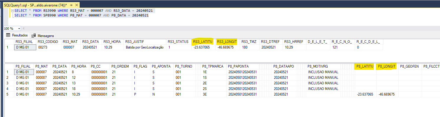
Task: Select the highlighted P8_LATITU column header
Action: click(x=365, y=66)
